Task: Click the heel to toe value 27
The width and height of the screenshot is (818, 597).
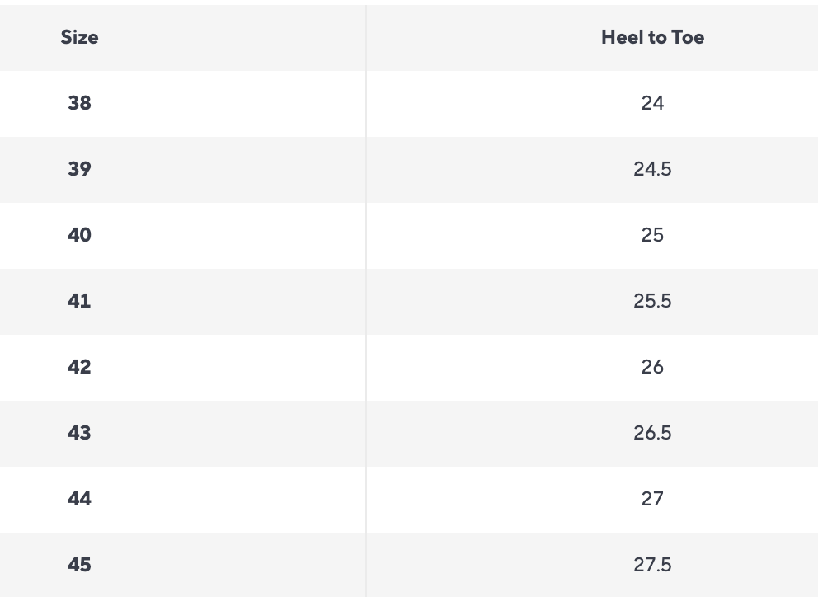Action: coord(652,499)
